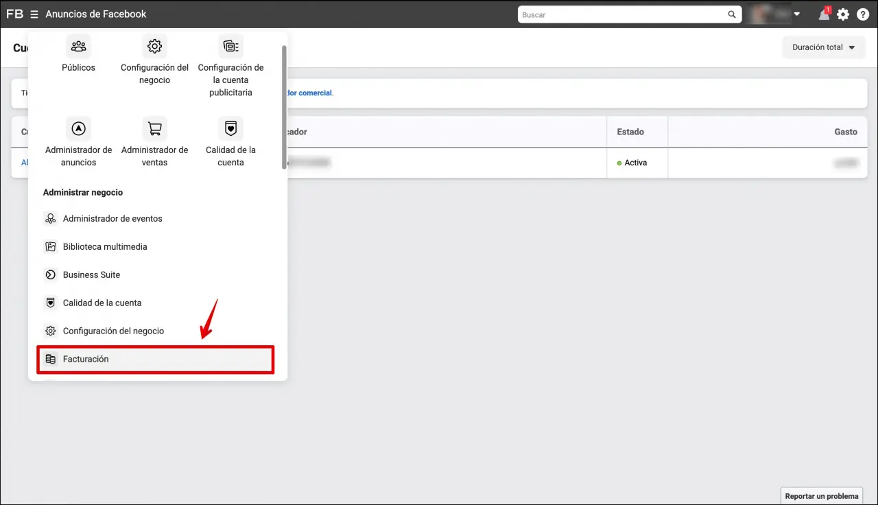Select Administrador de eventos menu entry
This screenshot has height=505, width=878.
tap(157, 219)
